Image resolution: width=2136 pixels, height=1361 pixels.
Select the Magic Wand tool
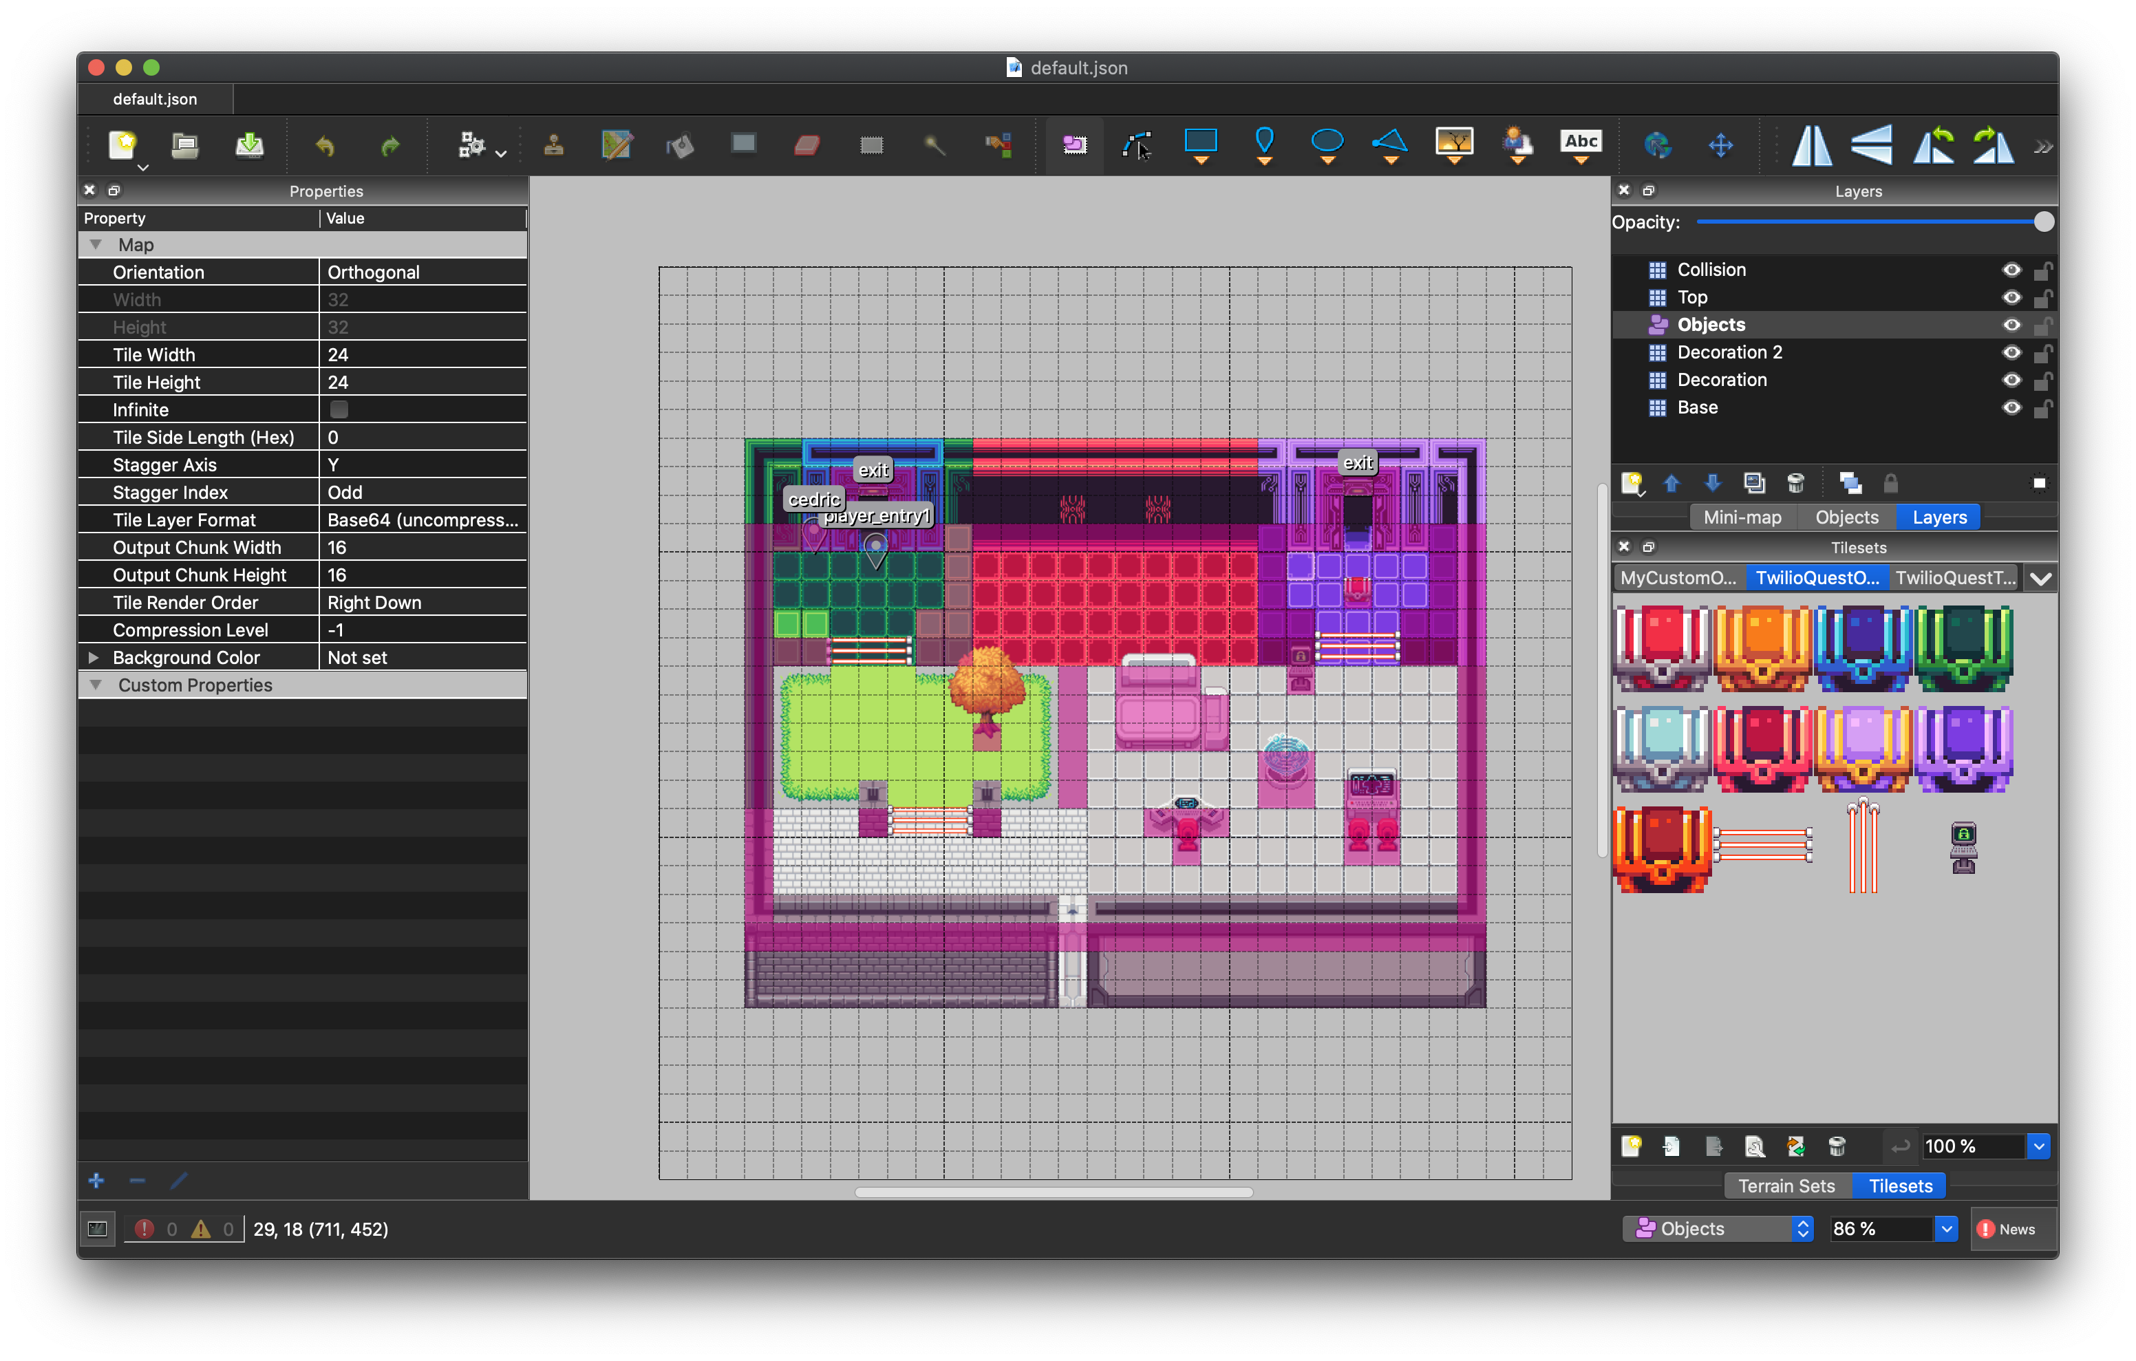[934, 144]
